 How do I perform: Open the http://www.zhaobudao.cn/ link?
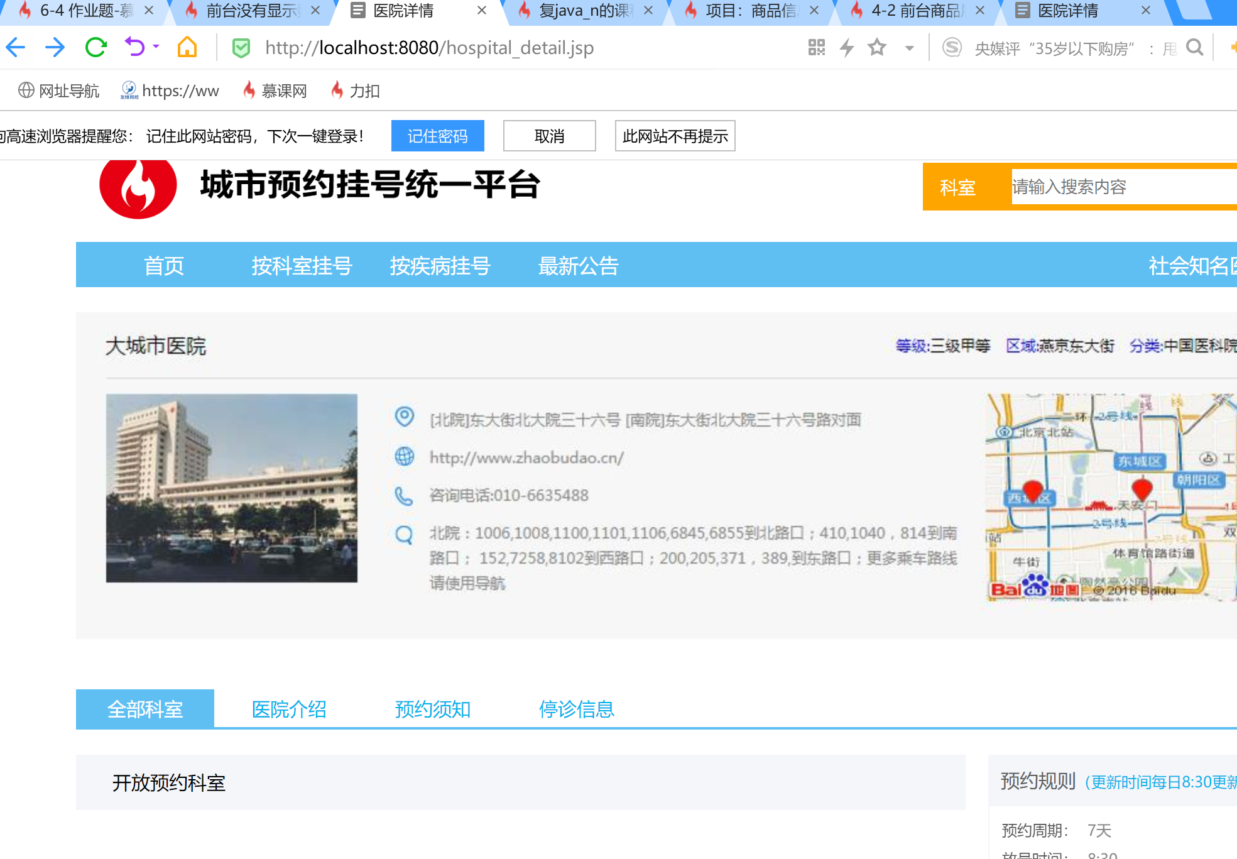click(x=526, y=457)
